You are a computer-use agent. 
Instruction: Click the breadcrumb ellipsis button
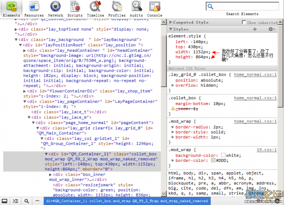click(37, 201)
